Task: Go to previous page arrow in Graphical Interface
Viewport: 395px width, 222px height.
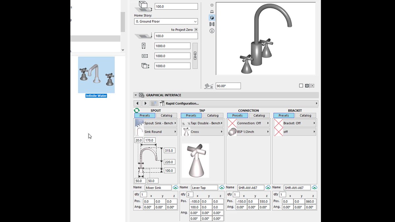Action: tap(138, 103)
